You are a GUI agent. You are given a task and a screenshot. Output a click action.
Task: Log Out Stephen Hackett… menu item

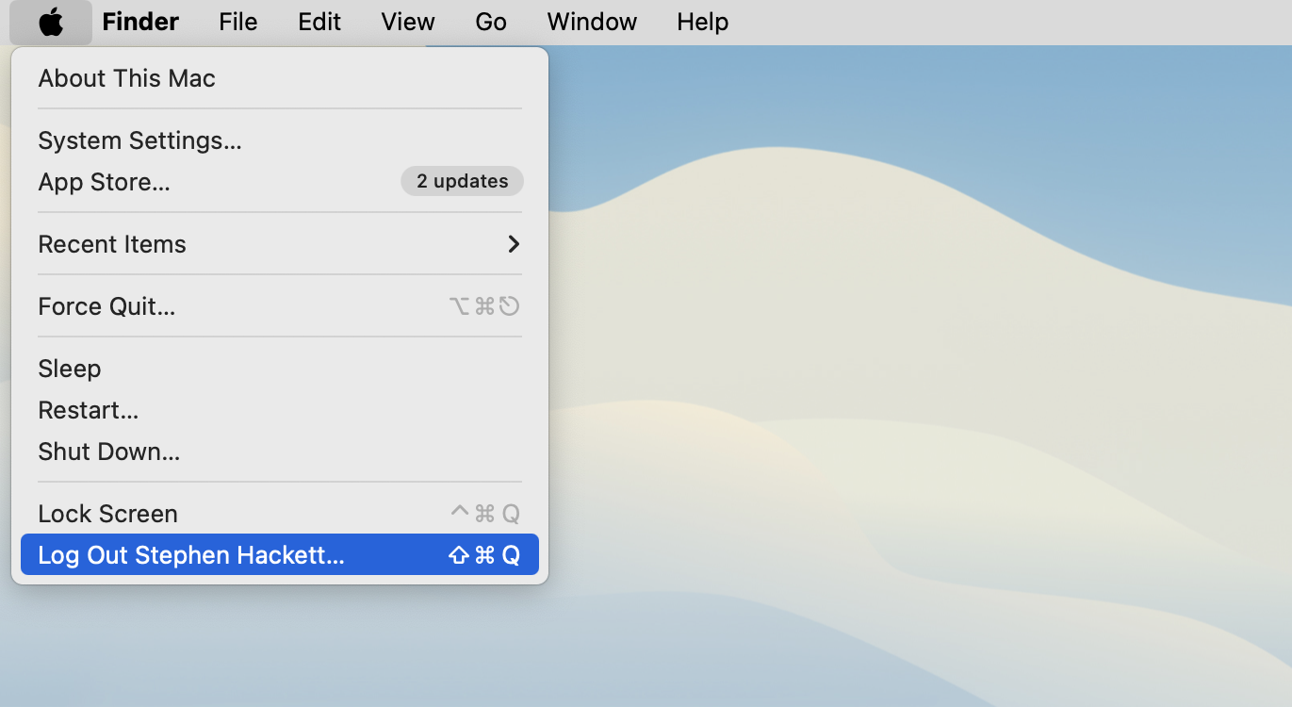click(x=280, y=554)
